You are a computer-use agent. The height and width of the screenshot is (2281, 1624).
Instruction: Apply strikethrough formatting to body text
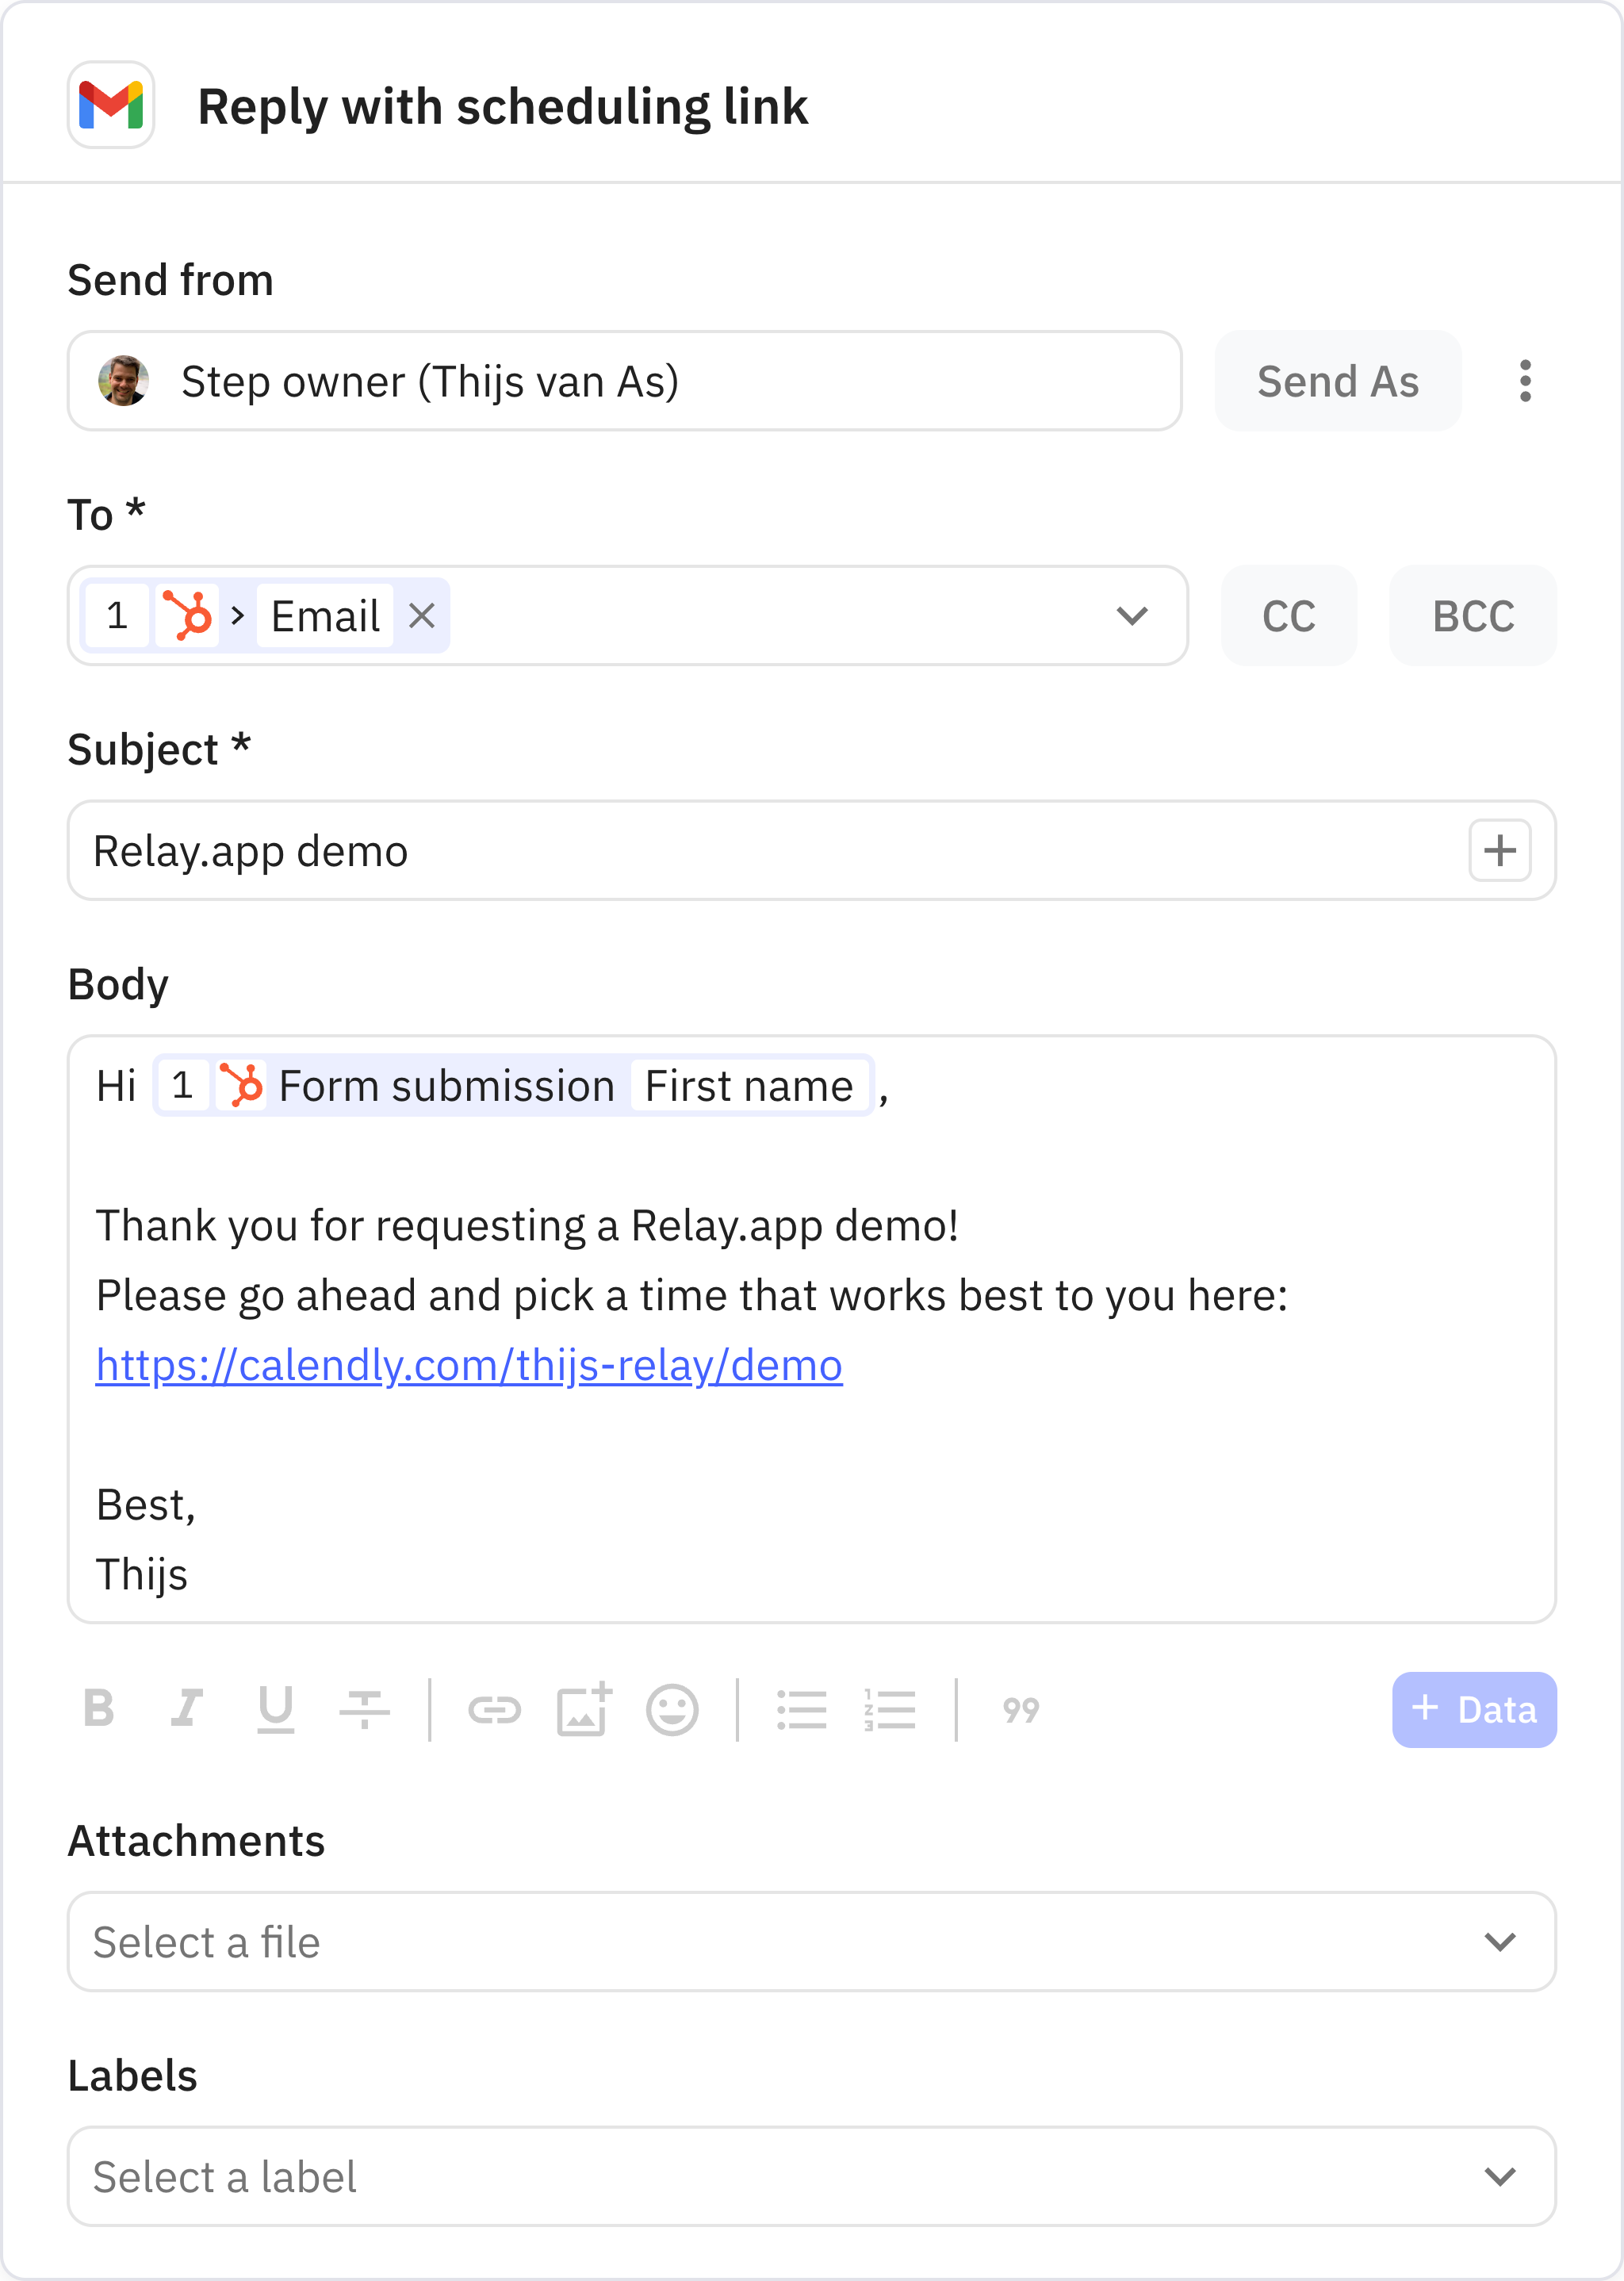tap(364, 1710)
